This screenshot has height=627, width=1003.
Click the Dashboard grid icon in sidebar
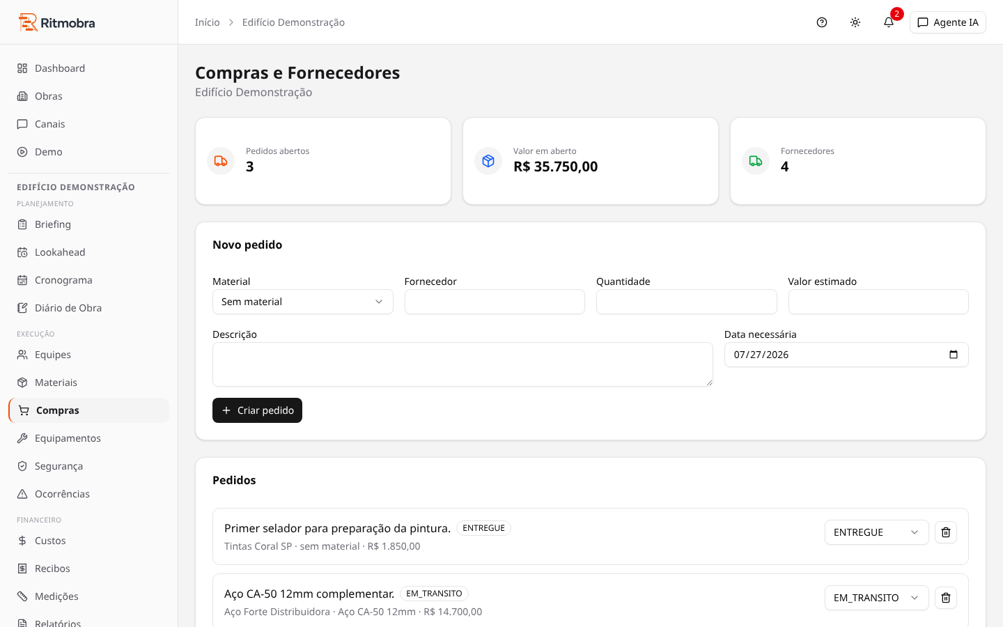coord(22,68)
